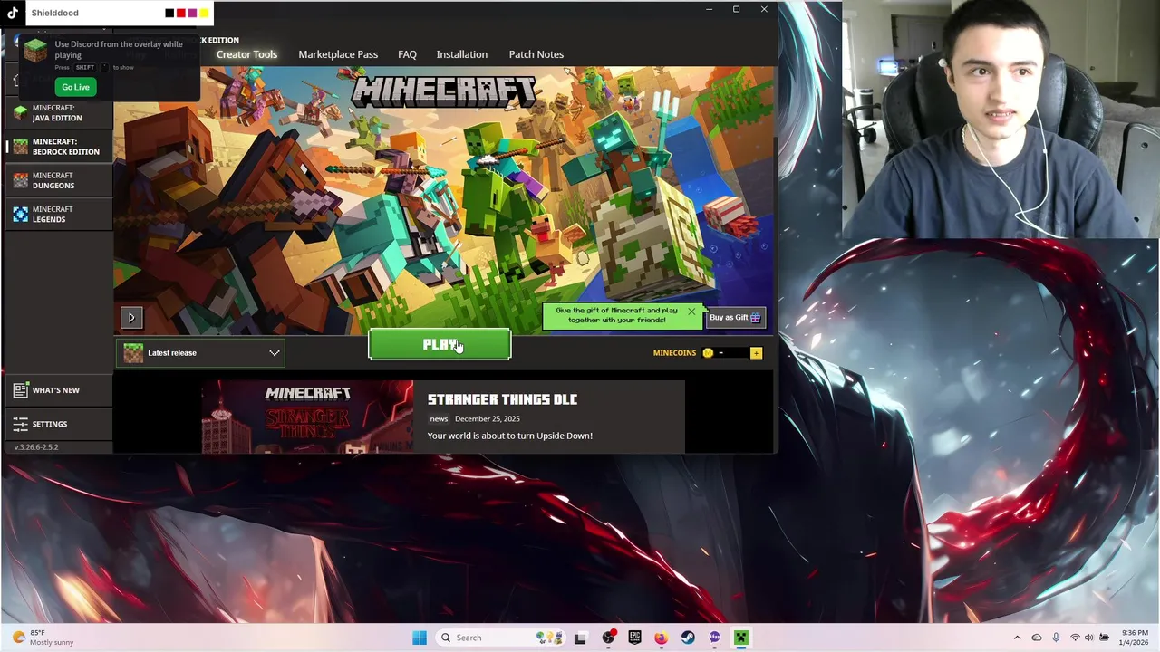Open the What's New section
The width and height of the screenshot is (1160, 652).
[x=59, y=390]
